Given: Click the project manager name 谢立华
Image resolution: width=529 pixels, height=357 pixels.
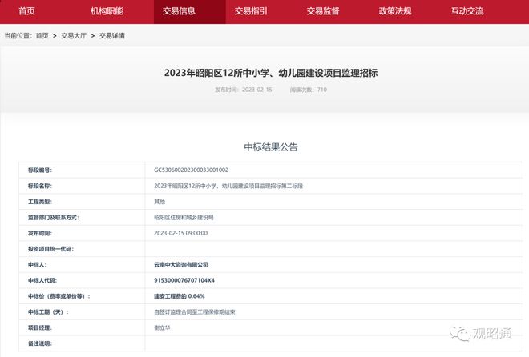Looking at the screenshot, I should pyautogui.click(x=162, y=327).
